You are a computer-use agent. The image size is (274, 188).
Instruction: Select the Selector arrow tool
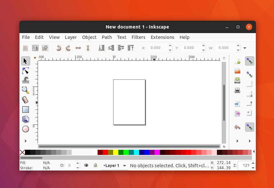click(26, 61)
